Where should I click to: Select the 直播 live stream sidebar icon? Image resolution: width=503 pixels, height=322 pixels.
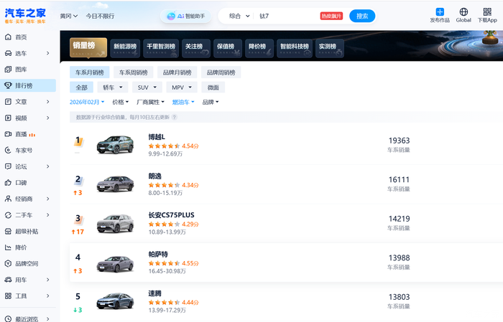pos(8,134)
